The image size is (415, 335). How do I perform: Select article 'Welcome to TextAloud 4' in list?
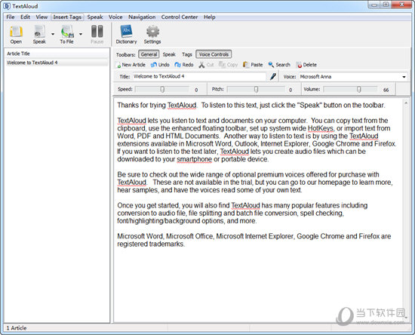click(57, 63)
